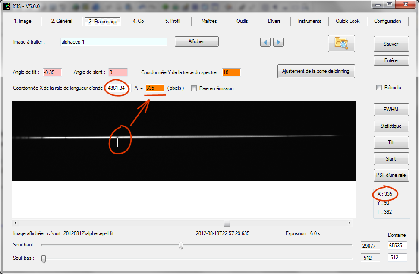The height and width of the screenshot is (274, 419).
Task: Go to next image with right arrow
Action: tap(278, 42)
